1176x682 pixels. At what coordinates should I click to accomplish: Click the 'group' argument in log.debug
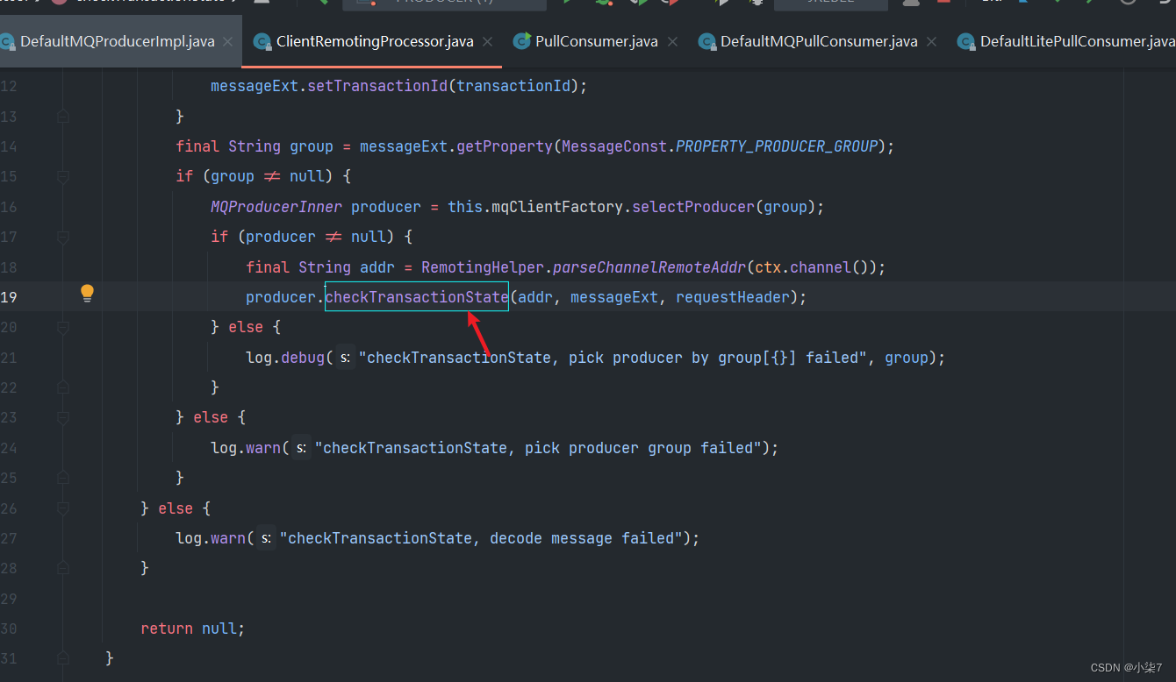pos(907,358)
